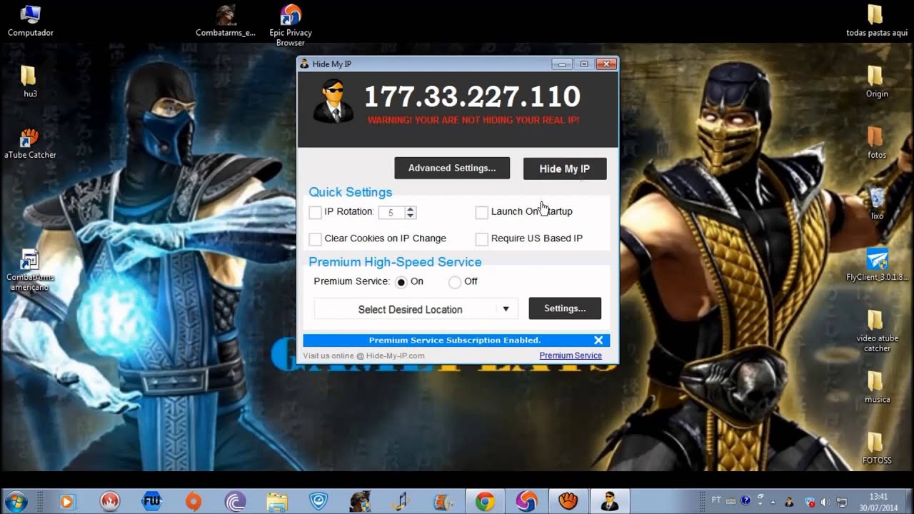This screenshot has width=914, height=514.
Task: Open the lixo recycle bin
Action: pos(877,203)
